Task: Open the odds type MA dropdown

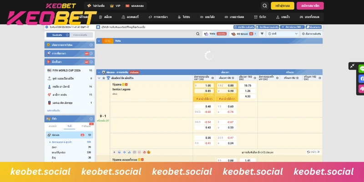Action: [x=292, y=27]
